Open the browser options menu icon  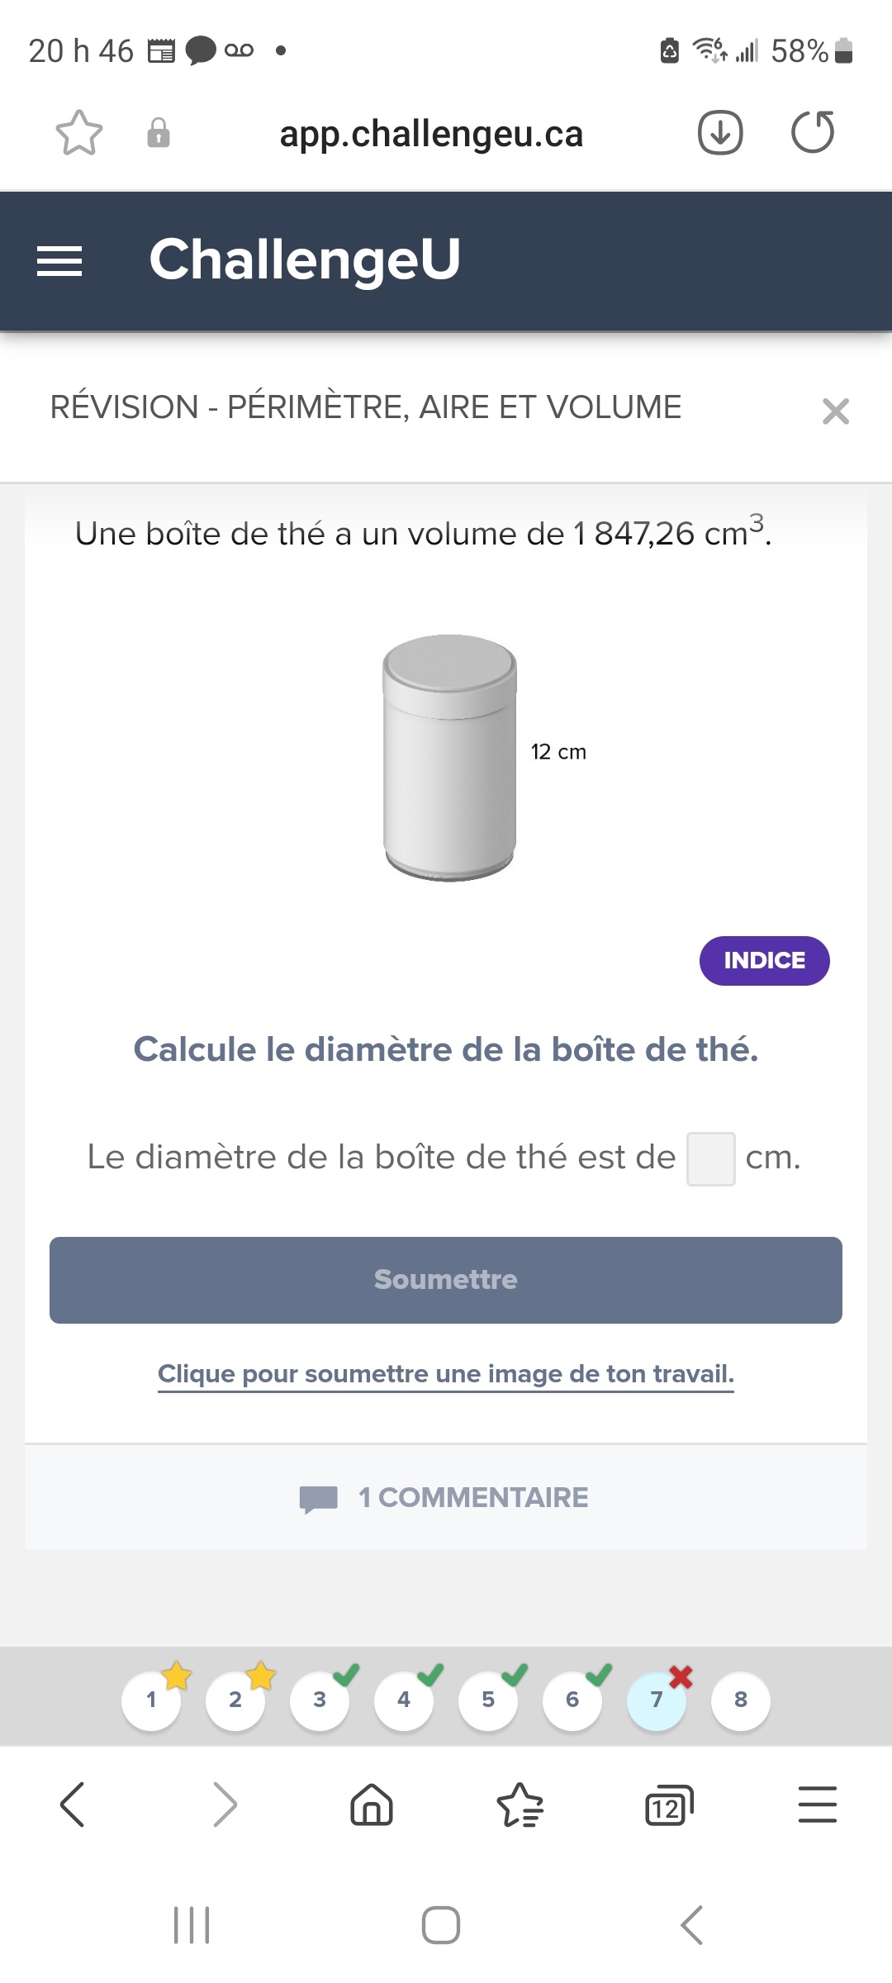pyautogui.click(x=817, y=1805)
